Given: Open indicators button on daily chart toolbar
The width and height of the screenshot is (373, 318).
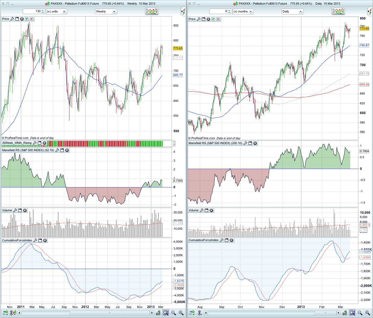Looking at the screenshot, I should point(338,11).
